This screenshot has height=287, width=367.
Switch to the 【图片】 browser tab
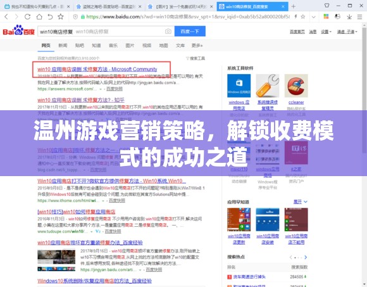pyautogui.click(x=180, y=7)
